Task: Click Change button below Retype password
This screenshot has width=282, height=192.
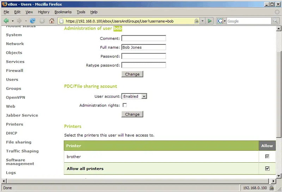Action: pyautogui.click(x=132, y=74)
